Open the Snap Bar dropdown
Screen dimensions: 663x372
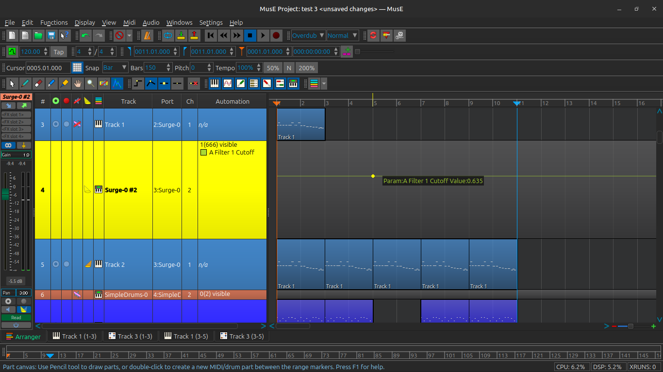point(115,68)
